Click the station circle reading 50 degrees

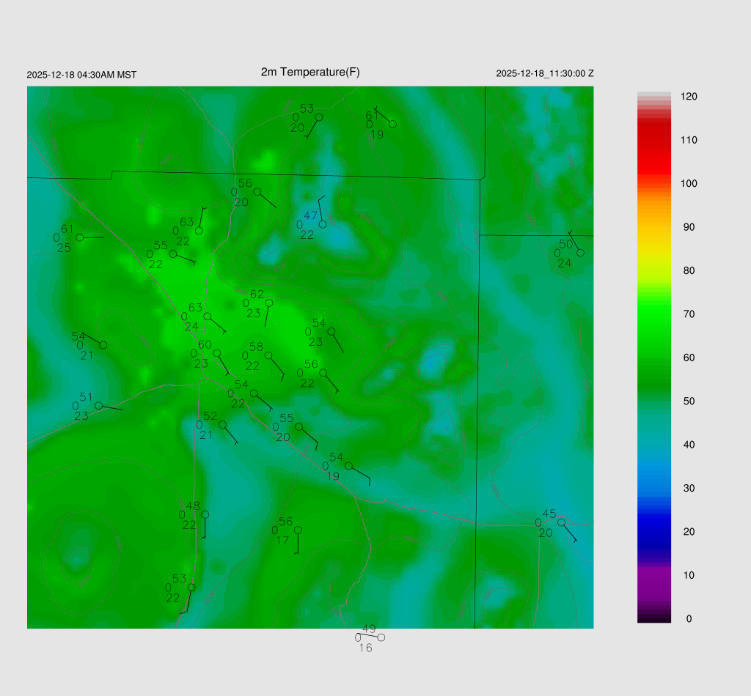pos(580,253)
